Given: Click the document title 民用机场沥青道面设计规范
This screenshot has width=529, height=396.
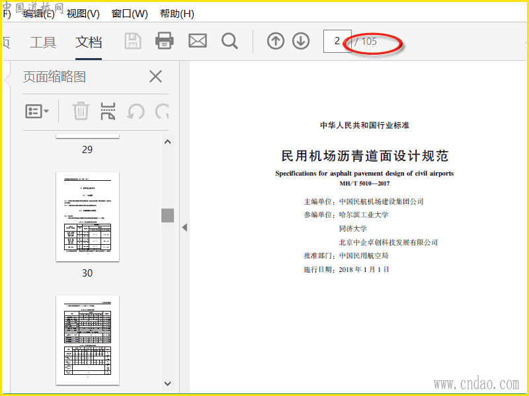Looking at the screenshot, I should coord(365,156).
